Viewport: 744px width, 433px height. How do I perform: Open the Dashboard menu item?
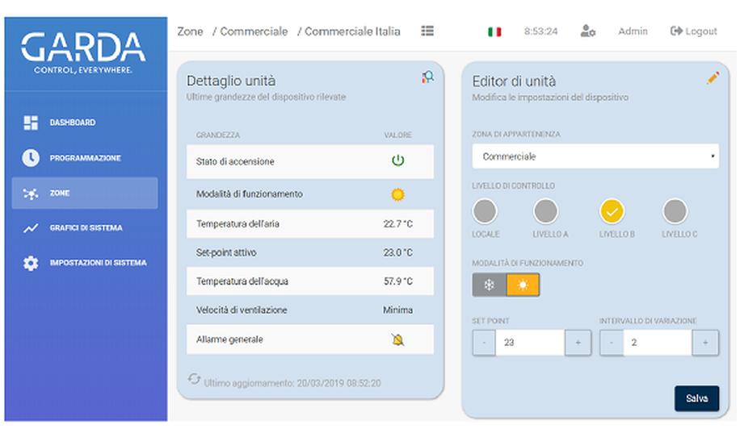point(72,123)
